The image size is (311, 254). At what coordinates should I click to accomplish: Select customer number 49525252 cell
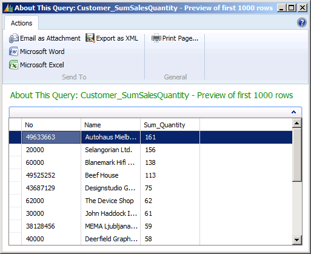(x=51, y=175)
